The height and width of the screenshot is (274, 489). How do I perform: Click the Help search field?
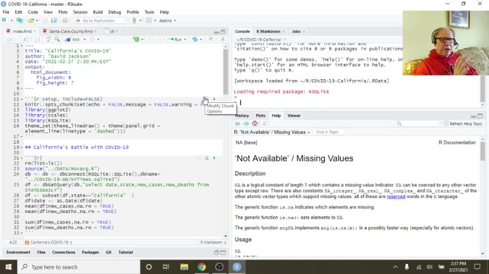pyautogui.click(x=416, y=124)
